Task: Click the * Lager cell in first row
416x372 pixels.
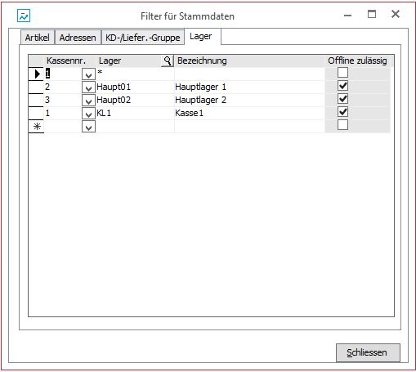Action: click(135, 74)
